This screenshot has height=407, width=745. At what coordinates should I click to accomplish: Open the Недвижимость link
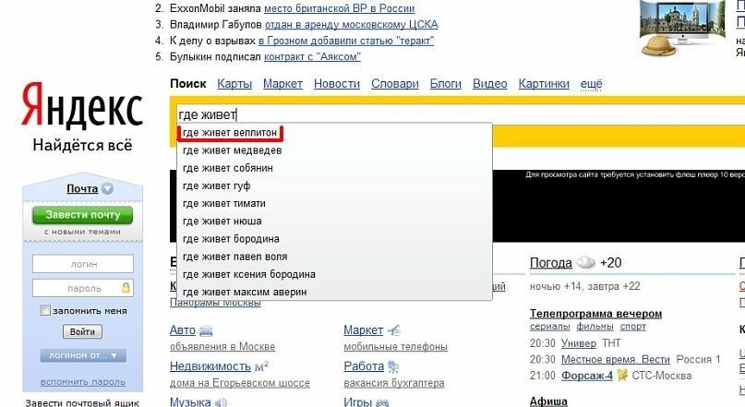point(210,366)
